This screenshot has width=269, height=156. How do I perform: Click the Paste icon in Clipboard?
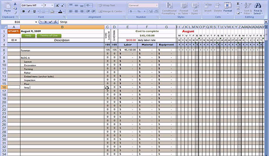coord(7,7)
